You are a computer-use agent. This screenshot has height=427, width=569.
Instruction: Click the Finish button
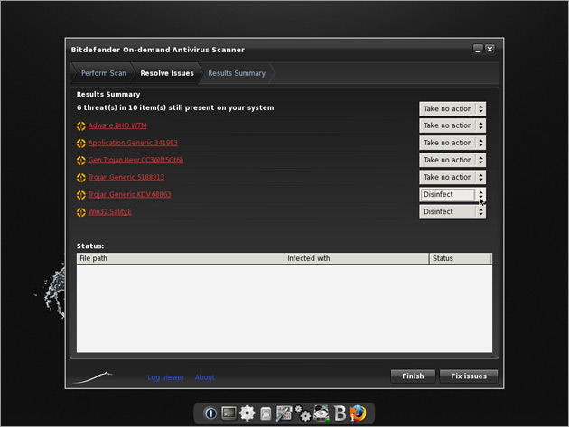coord(413,376)
